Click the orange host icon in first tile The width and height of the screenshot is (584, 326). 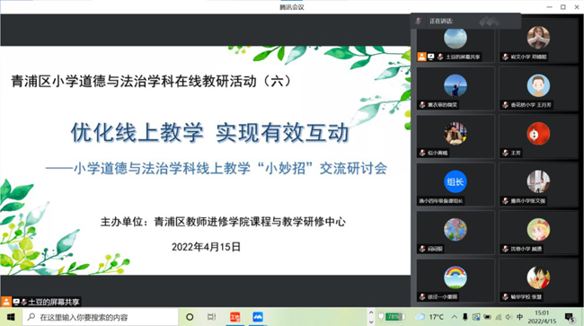pyautogui.click(x=421, y=57)
